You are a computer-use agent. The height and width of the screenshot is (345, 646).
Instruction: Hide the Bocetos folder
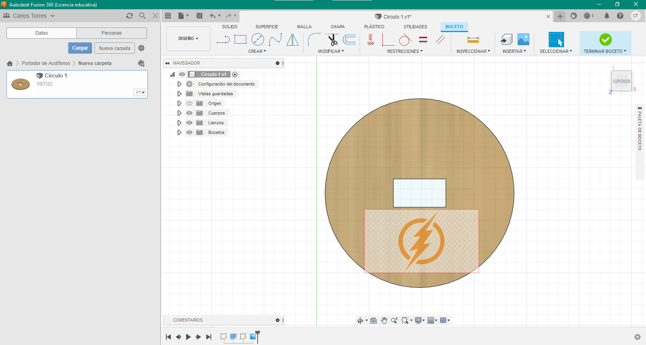point(189,132)
